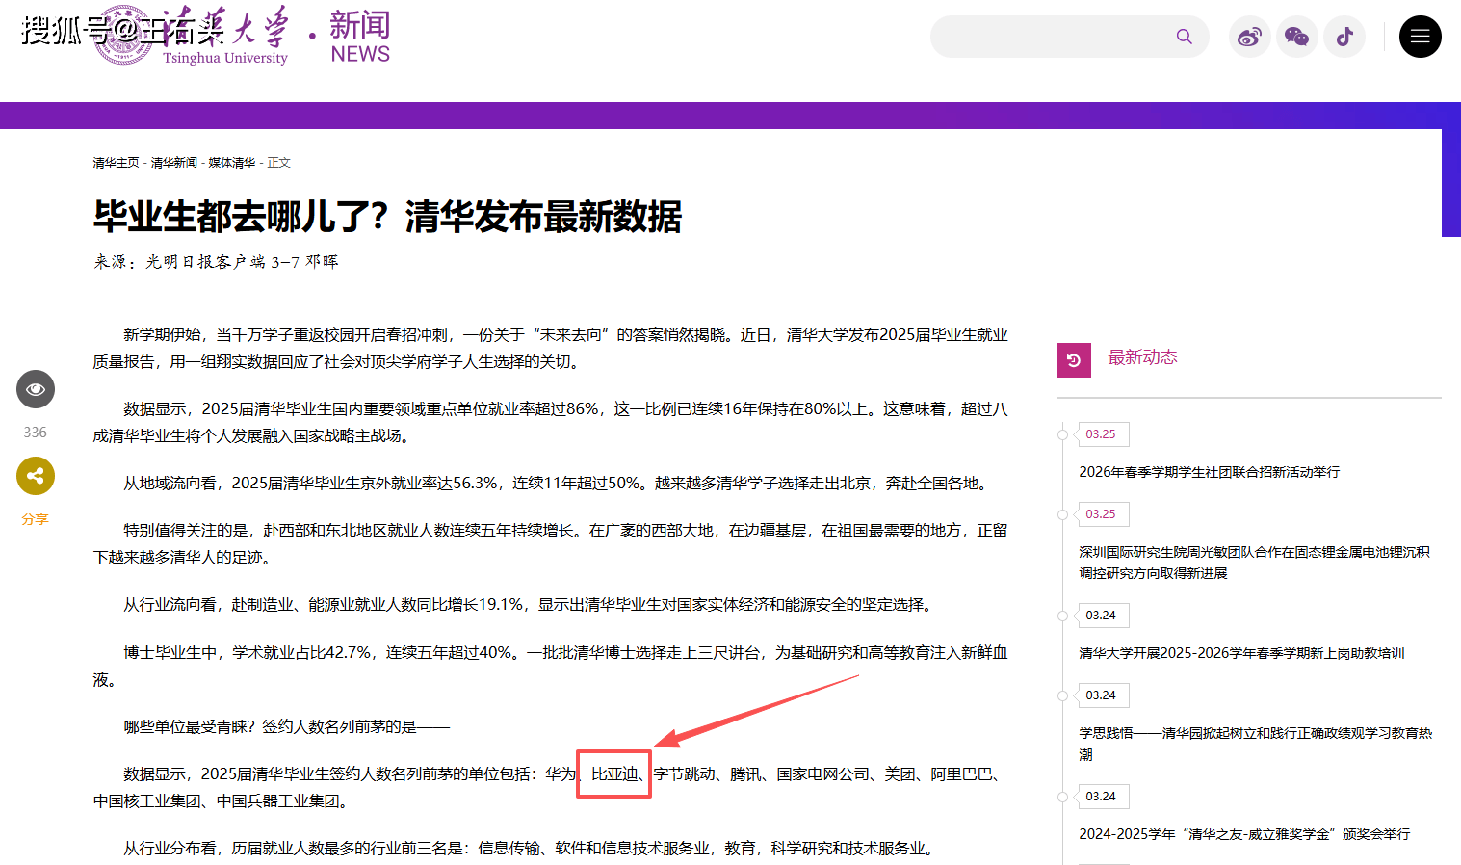Click the yellow share icon

[x=36, y=476]
